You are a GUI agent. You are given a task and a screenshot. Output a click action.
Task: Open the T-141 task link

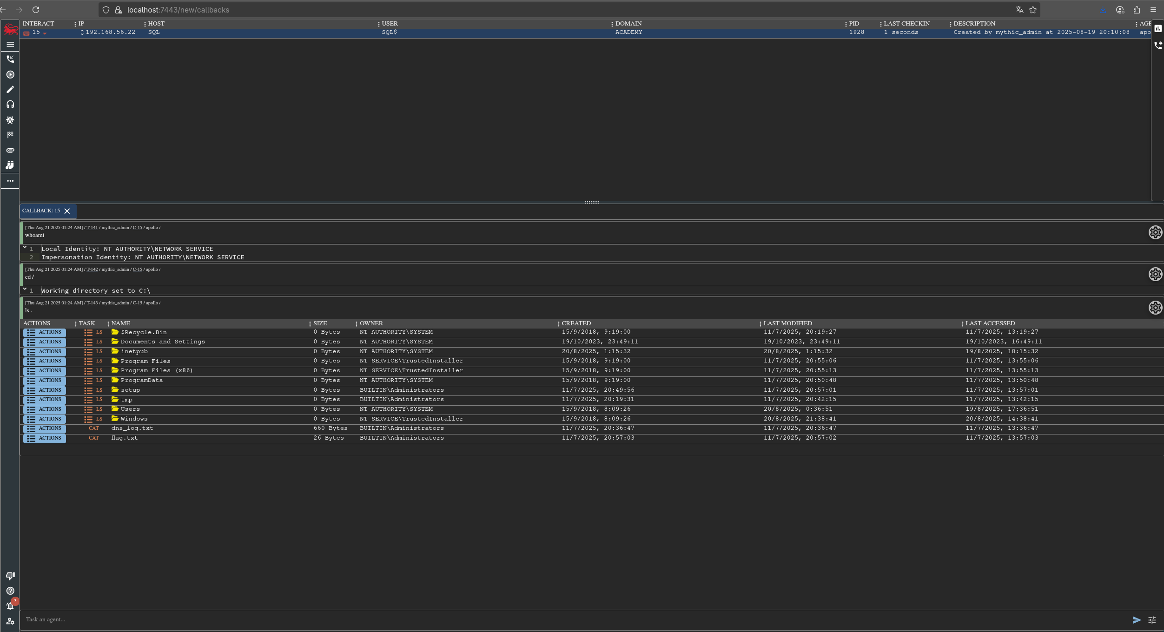tap(92, 228)
